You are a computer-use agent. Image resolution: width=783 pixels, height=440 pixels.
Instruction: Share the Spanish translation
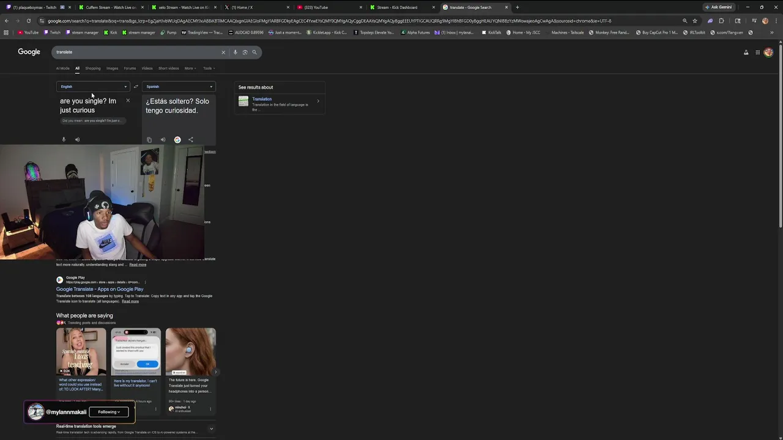coord(191,139)
